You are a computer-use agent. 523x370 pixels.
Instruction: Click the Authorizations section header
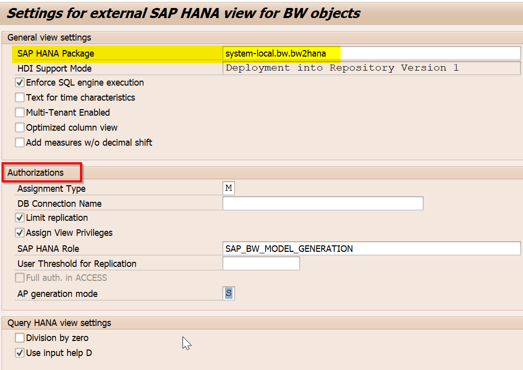(x=35, y=173)
